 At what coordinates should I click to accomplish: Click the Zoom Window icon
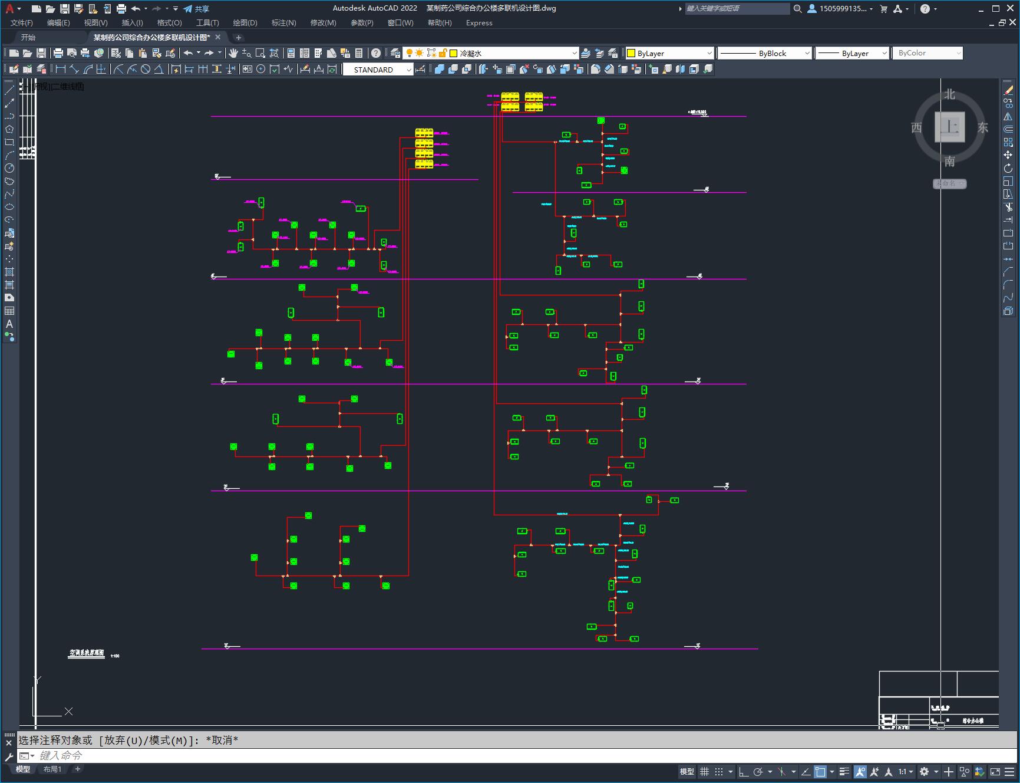260,53
